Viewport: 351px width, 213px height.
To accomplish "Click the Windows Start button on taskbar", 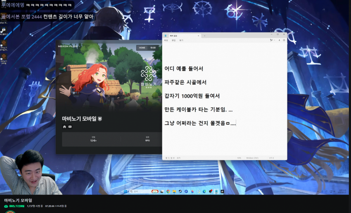I will tap(126, 192).
